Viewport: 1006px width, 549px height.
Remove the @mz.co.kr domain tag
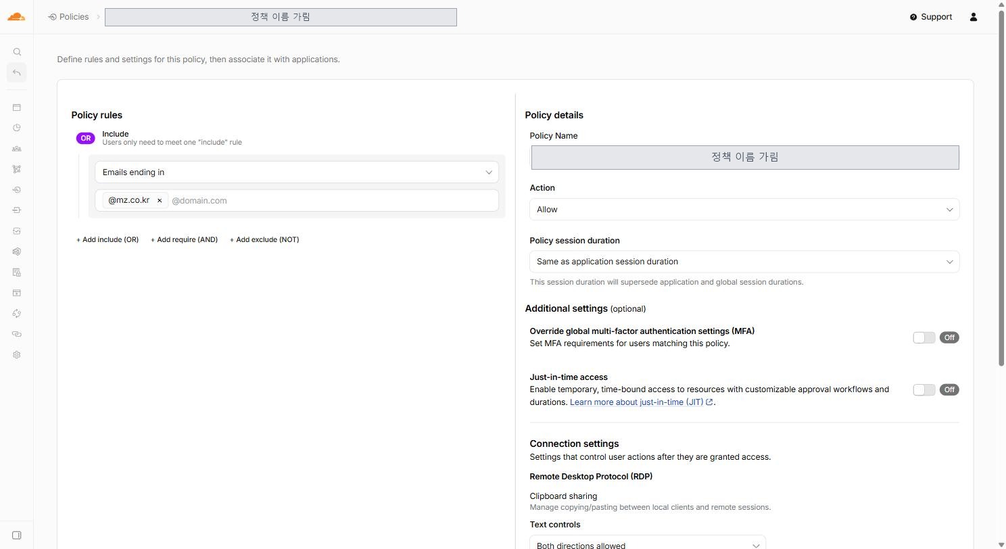pos(160,201)
